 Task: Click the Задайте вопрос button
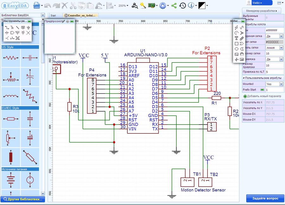[x=265, y=198]
